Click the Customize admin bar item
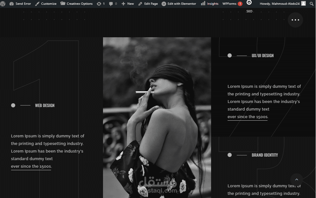This screenshot has height=198, width=316. [46, 3]
